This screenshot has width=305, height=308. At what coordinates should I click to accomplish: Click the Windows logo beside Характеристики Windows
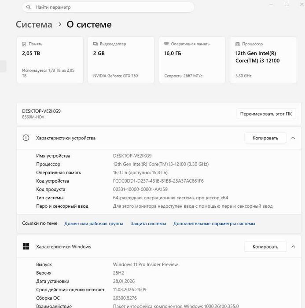tap(26, 246)
